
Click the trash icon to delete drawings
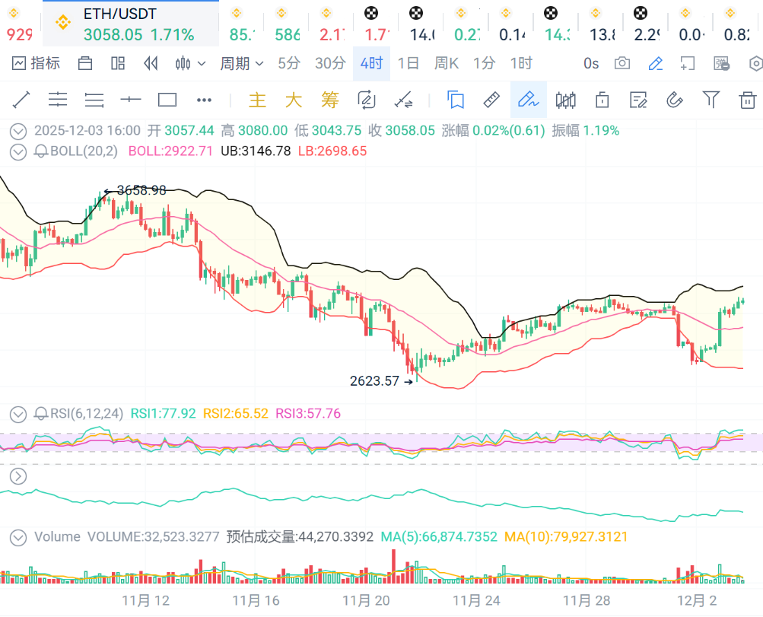[748, 100]
